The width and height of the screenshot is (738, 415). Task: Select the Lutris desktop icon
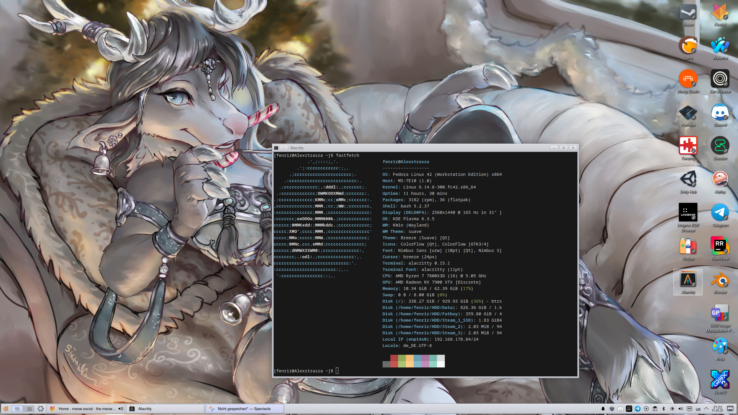click(x=688, y=48)
